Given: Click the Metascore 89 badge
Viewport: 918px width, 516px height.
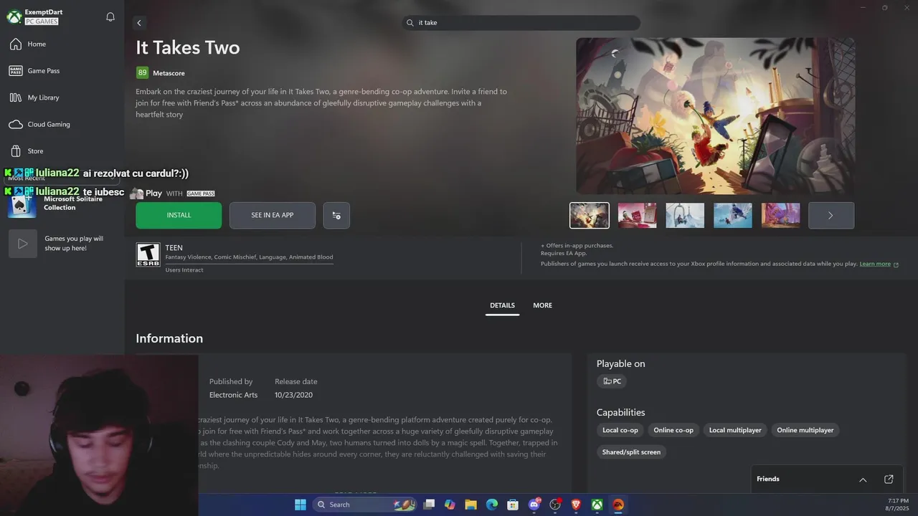Looking at the screenshot, I should pos(142,73).
